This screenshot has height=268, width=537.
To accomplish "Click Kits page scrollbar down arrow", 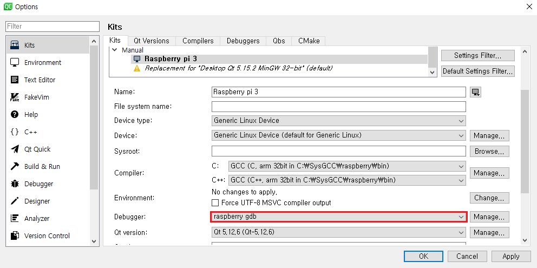I will tap(525, 240).
